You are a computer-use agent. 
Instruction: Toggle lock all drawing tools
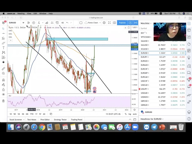click(x=3, y=89)
